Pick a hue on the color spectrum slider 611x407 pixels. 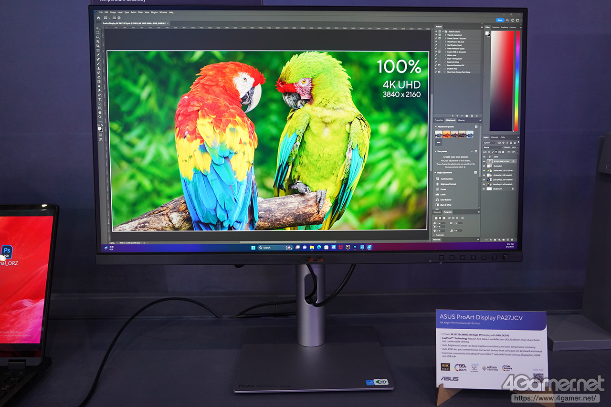(x=516, y=81)
